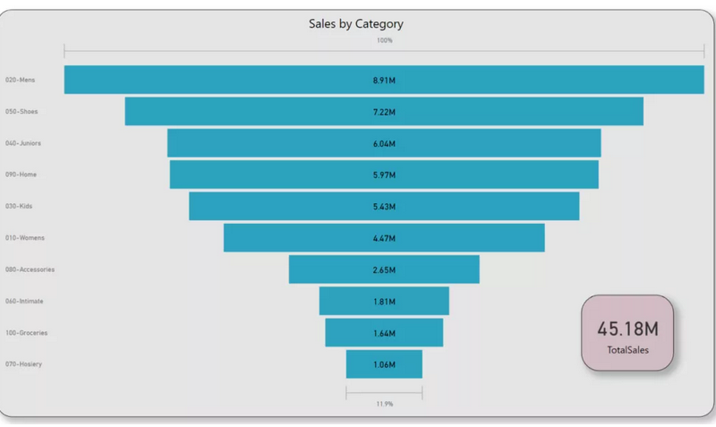
Task: Select the 020-Mens funnel bar
Action: tap(384, 80)
